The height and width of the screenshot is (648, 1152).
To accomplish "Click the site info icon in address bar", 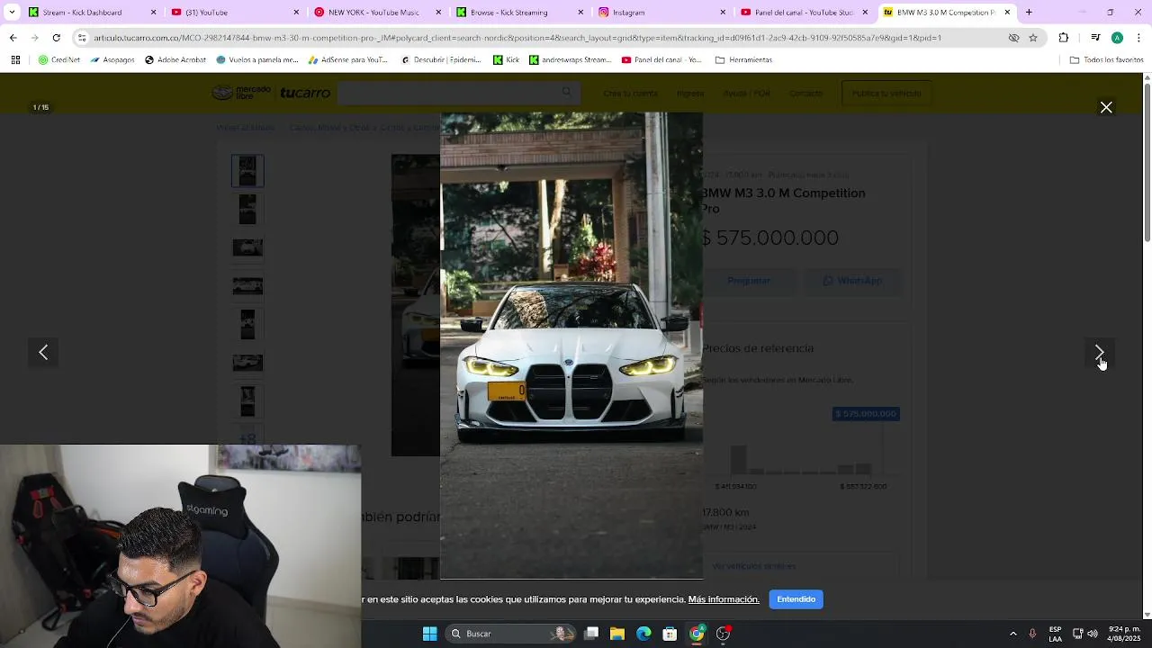I will click(x=82, y=38).
